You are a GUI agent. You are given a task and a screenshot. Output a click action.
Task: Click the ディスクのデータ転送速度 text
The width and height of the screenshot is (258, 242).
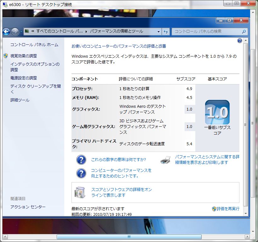(142, 144)
